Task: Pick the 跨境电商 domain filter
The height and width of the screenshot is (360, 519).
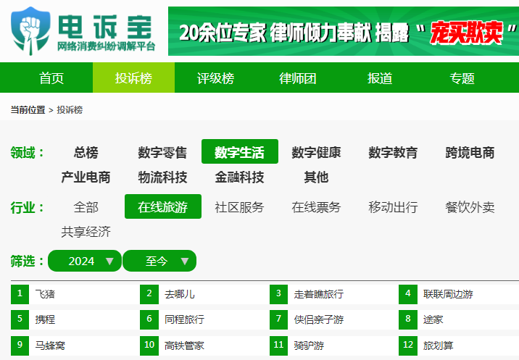Action: [x=470, y=152]
